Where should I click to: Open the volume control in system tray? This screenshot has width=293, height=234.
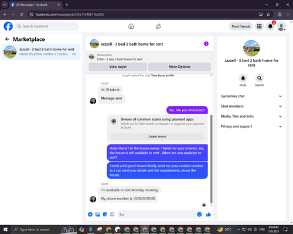[250, 229]
